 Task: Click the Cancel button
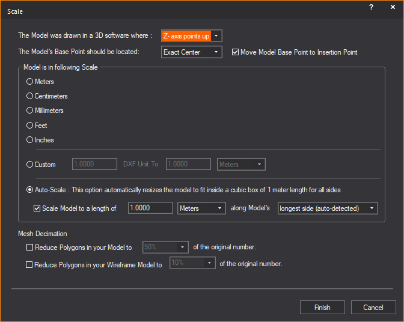[x=373, y=308]
